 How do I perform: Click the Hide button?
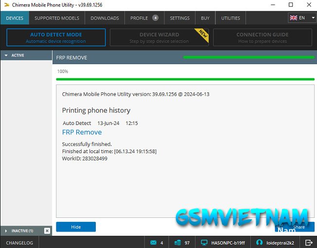click(76, 227)
